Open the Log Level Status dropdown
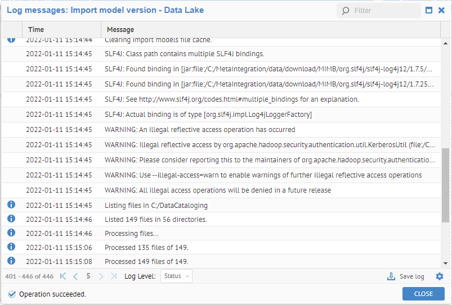452x305 pixels. point(176,276)
